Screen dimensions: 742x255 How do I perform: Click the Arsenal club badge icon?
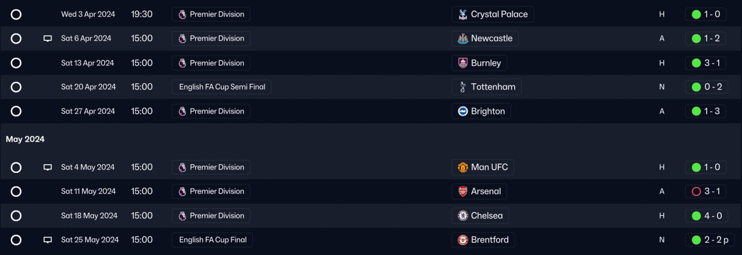point(463,191)
